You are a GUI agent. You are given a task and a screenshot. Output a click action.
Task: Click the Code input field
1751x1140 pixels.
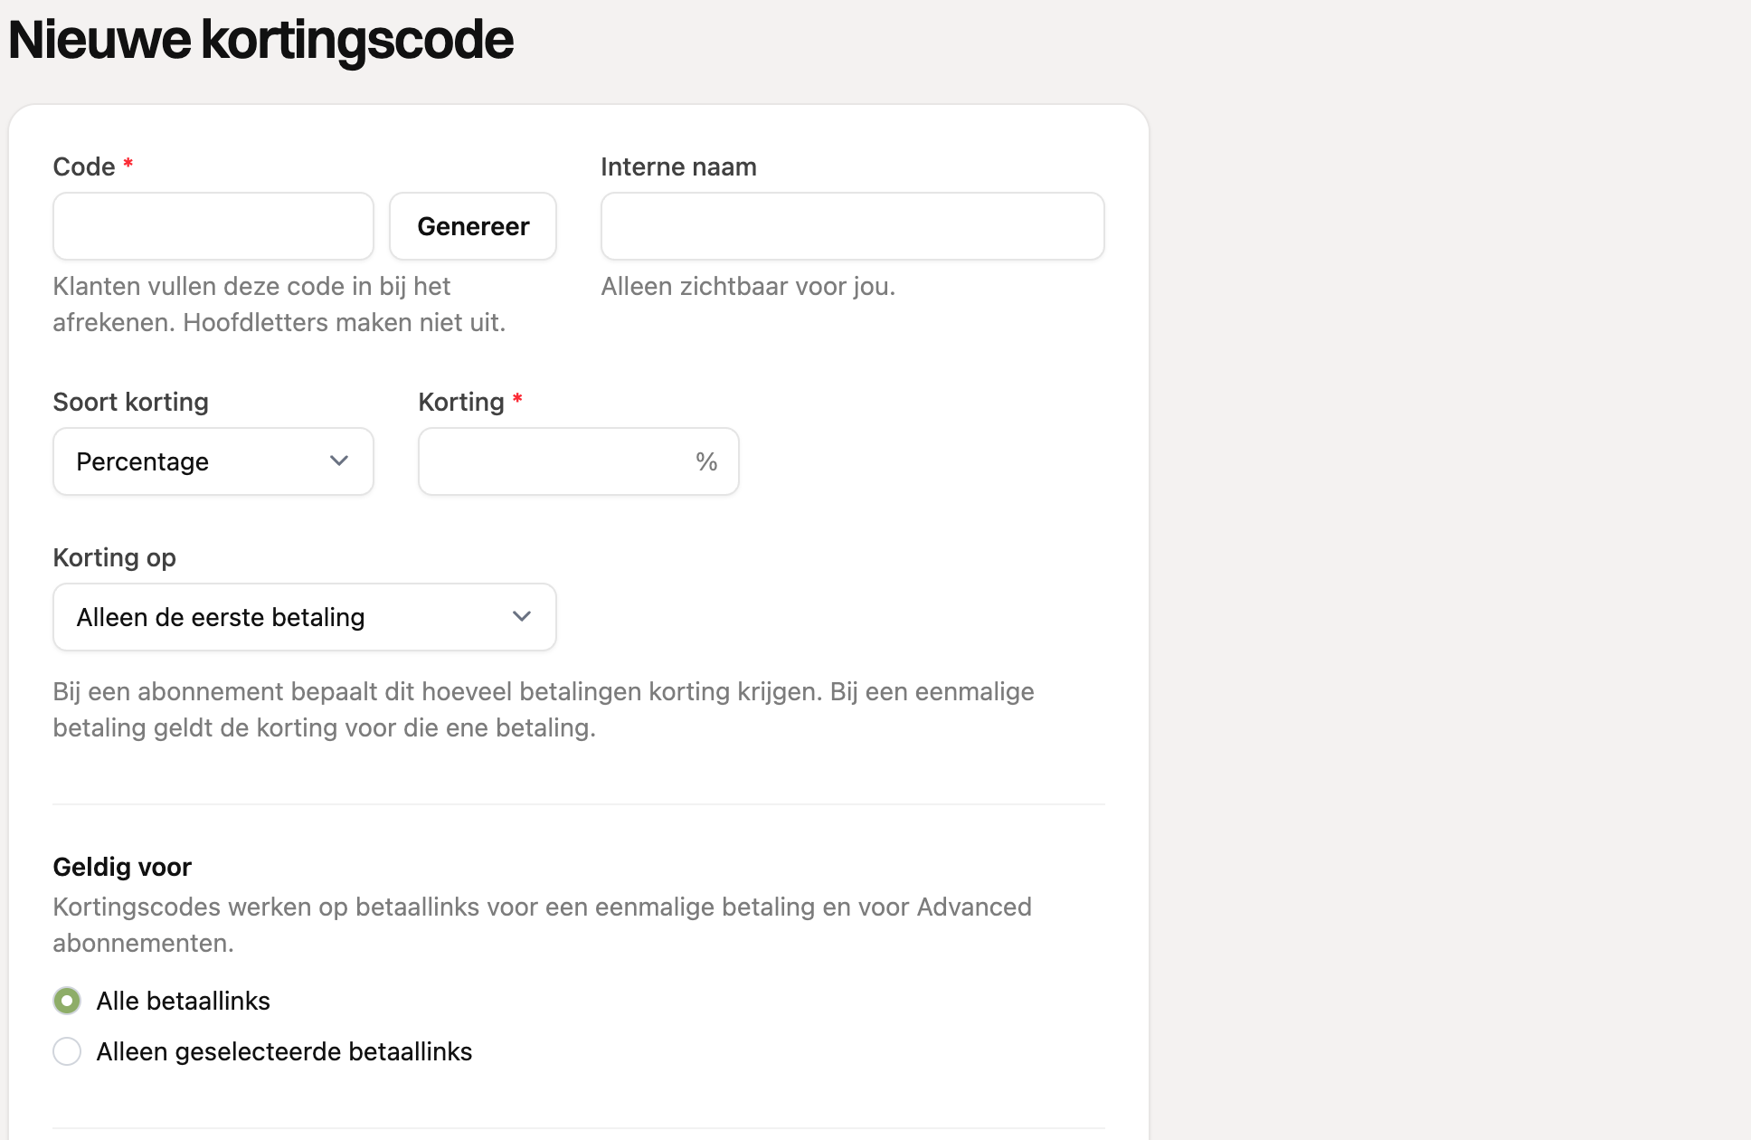click(213, 226)
